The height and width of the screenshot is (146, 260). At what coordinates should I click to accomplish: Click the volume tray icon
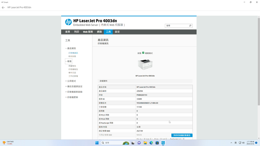coord(243,143)
